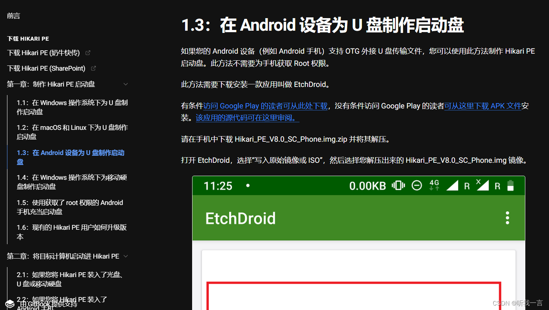Go to section 1.5 root 权限 Android page
This screenshot has height=310, width=549.
(70, 207)
